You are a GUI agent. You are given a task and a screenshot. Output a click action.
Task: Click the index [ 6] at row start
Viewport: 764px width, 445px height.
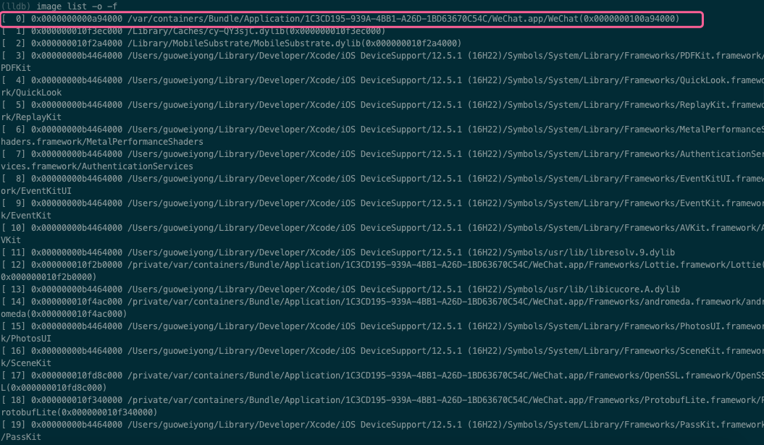coord(13,130)
